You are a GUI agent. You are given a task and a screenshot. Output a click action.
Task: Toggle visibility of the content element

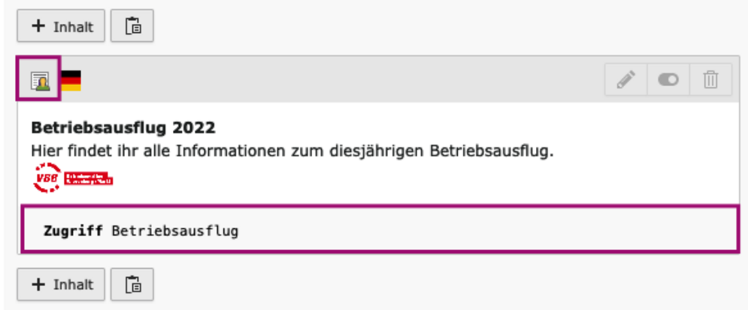(667, 80)
